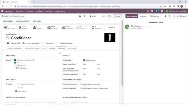Switch to the General Information tab
The height and width of the screenshot is (105, 188).
pos(15,48)
